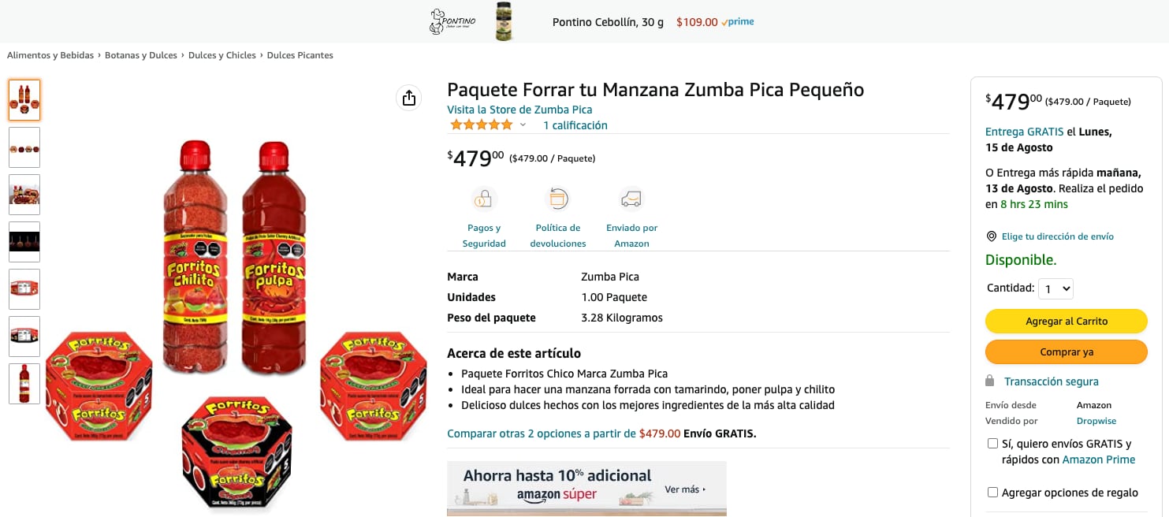Open the Dropwise seller link

click(1096, 421)
